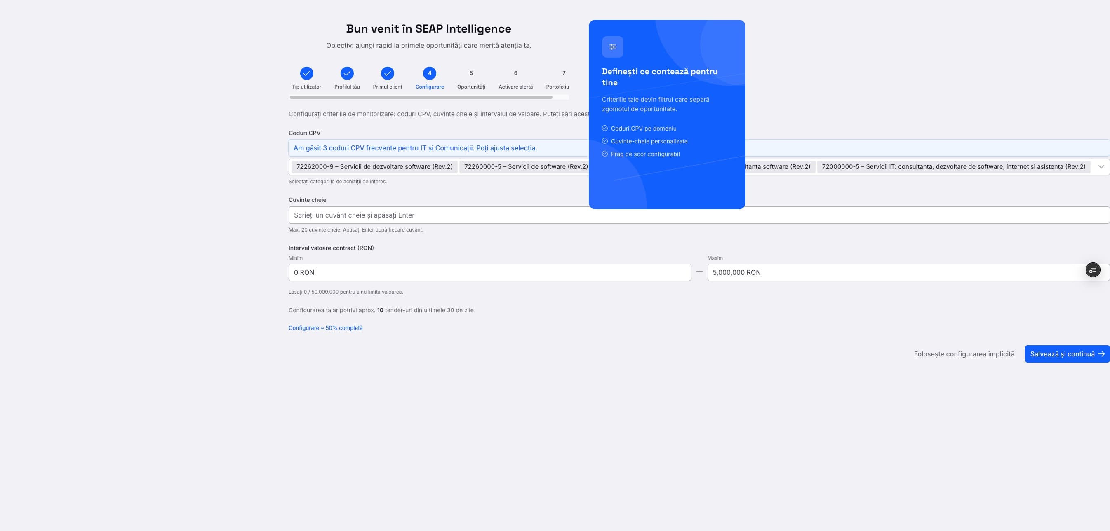Click the arrow icon in Salvează și continuă
This screenshot has height=531, width=1110.
pos(1101,353)
